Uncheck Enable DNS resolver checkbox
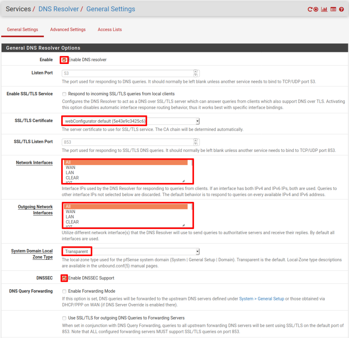 coord(64,60)
